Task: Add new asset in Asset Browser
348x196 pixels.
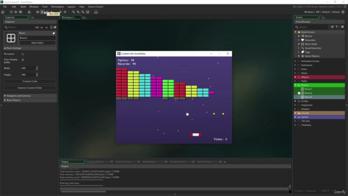Action: pyautogui.click(x=332, y=27)
